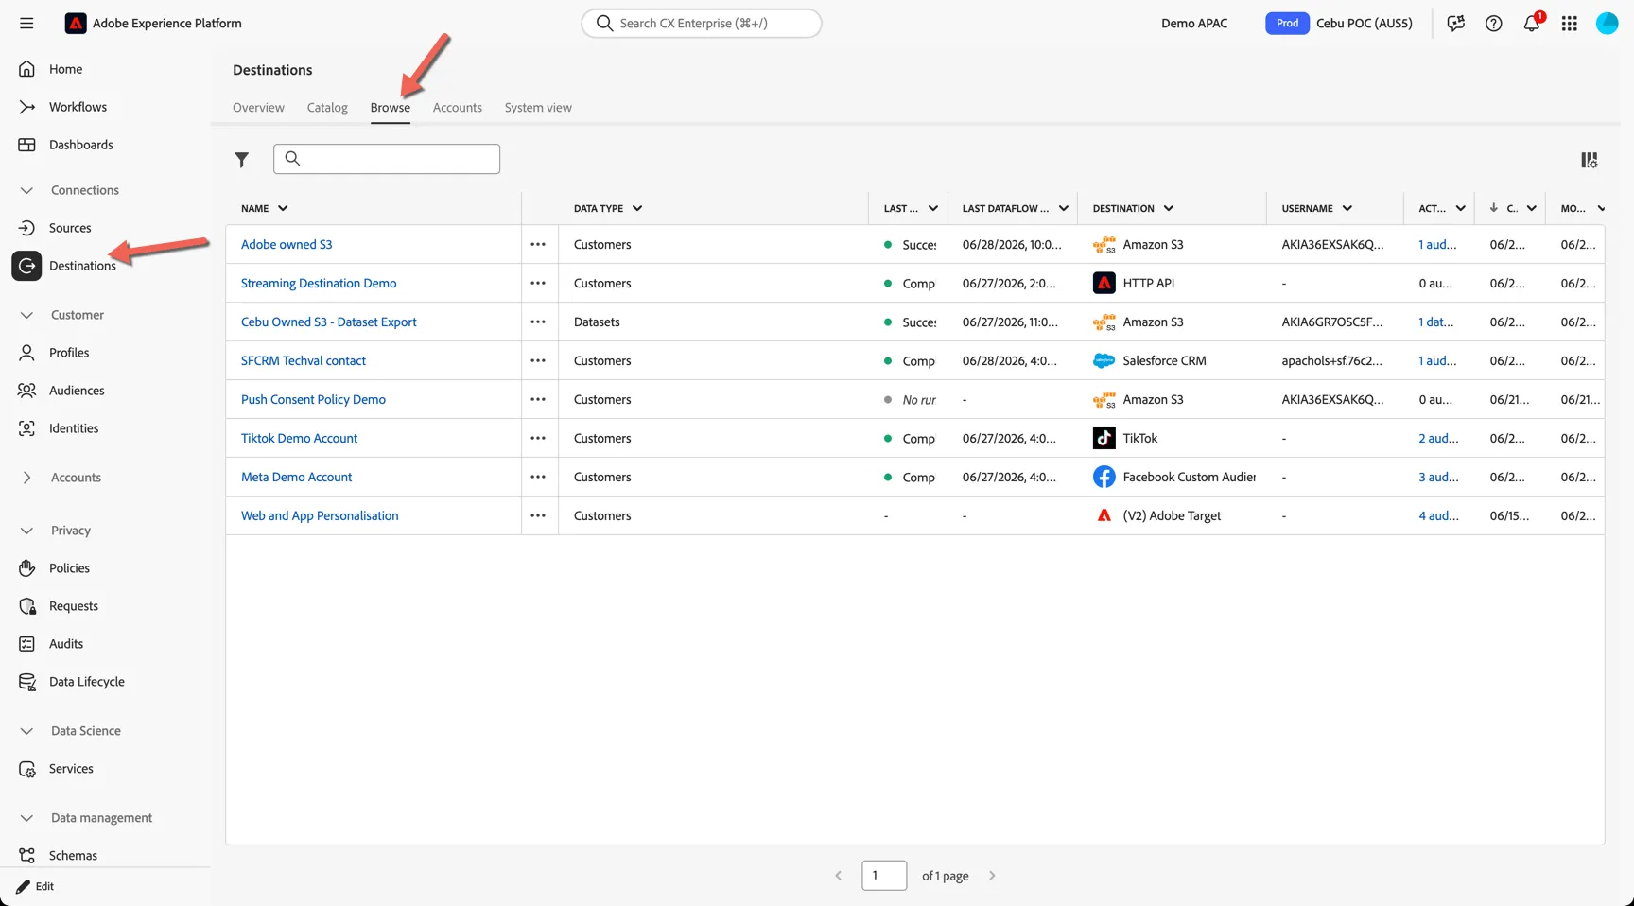Toggle the hamburger navigation menu

[26, 23]
